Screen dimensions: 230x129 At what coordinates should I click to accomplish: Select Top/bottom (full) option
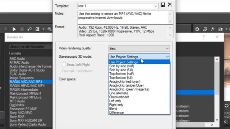[x=121, y=78]
